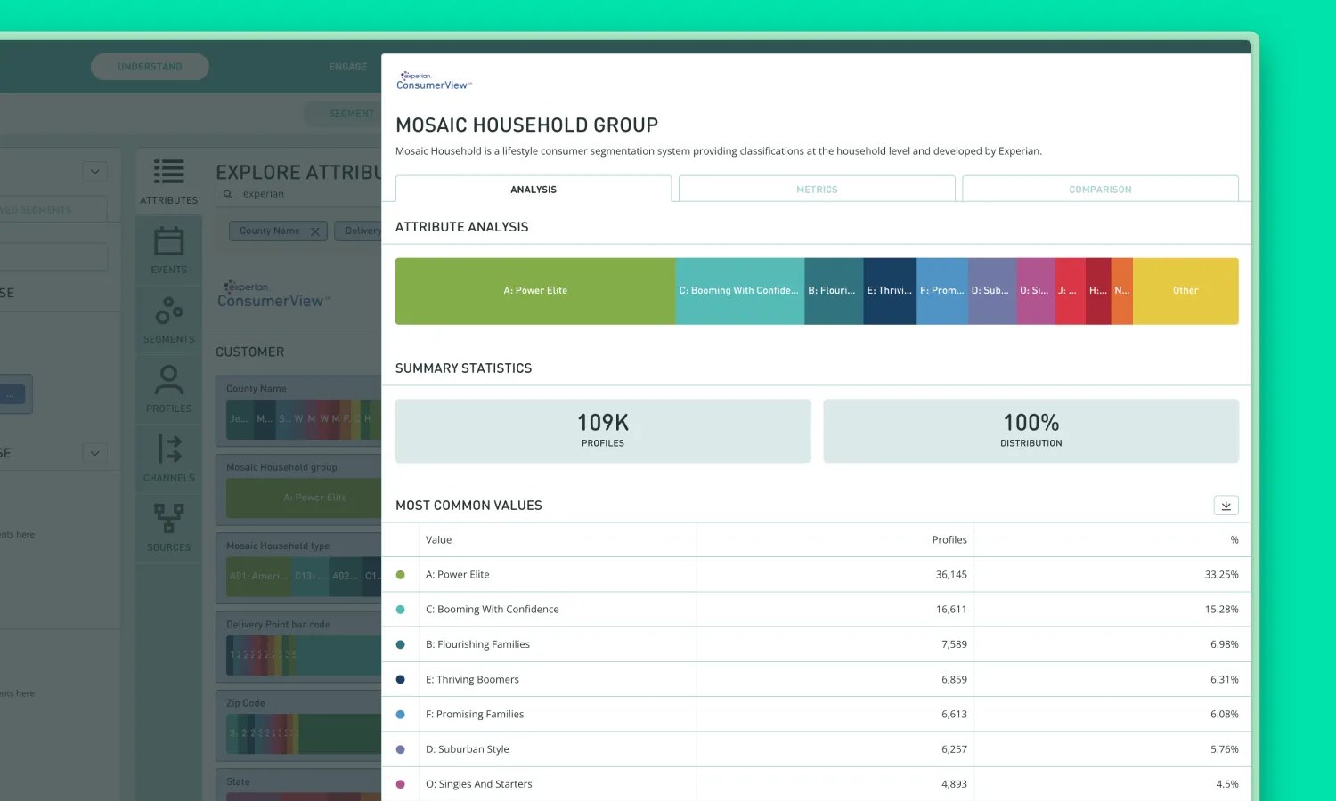
Task: Click the O: Singles bar segment
Action: coord(1036,291)
